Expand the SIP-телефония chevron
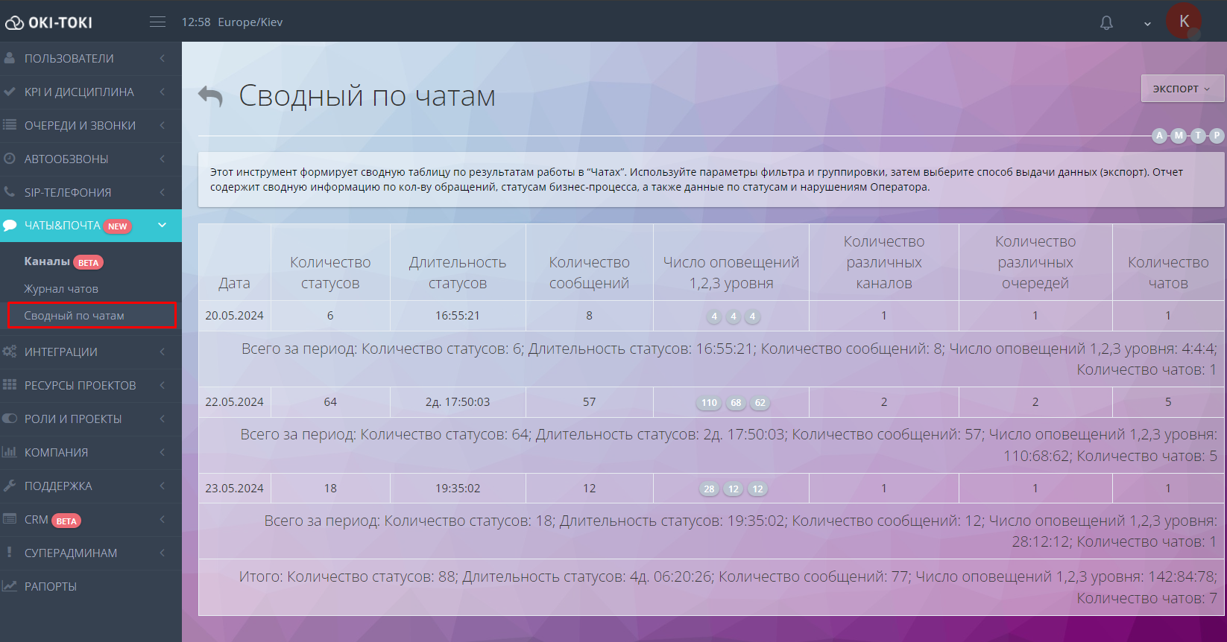Viewport: 1227px width, 642px height. (x=163, y=192)
